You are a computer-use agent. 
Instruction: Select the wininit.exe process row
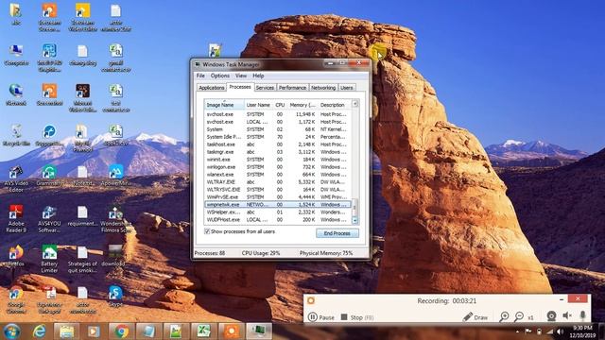[x=277, y=160]
